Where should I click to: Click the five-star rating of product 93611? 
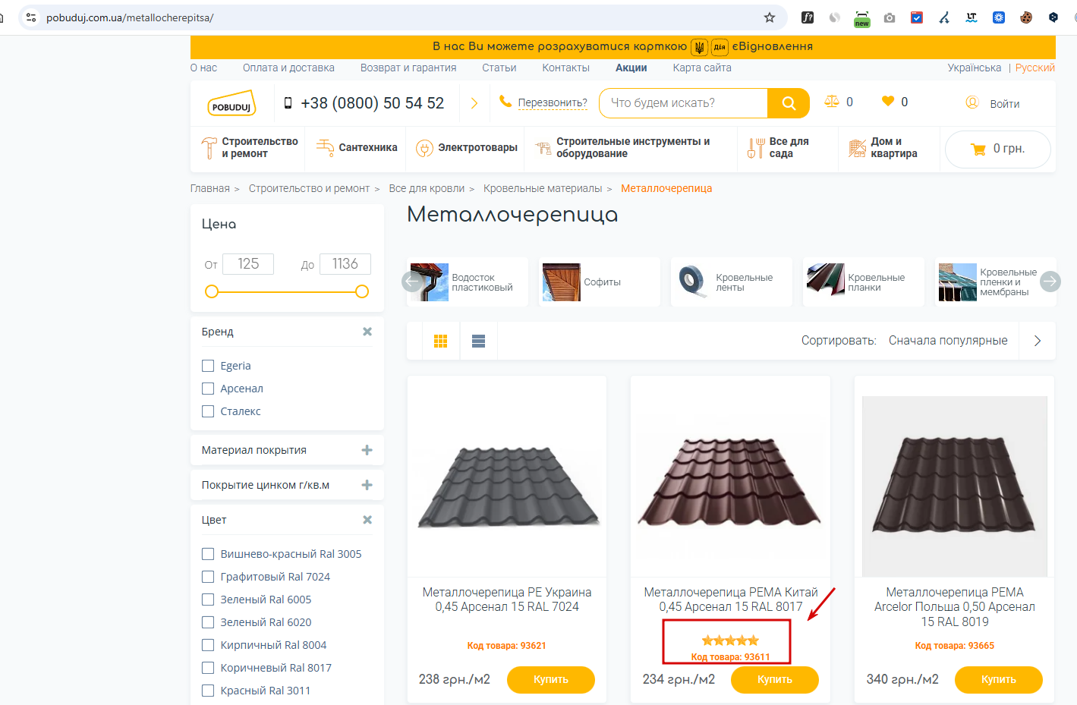(730, 640)
